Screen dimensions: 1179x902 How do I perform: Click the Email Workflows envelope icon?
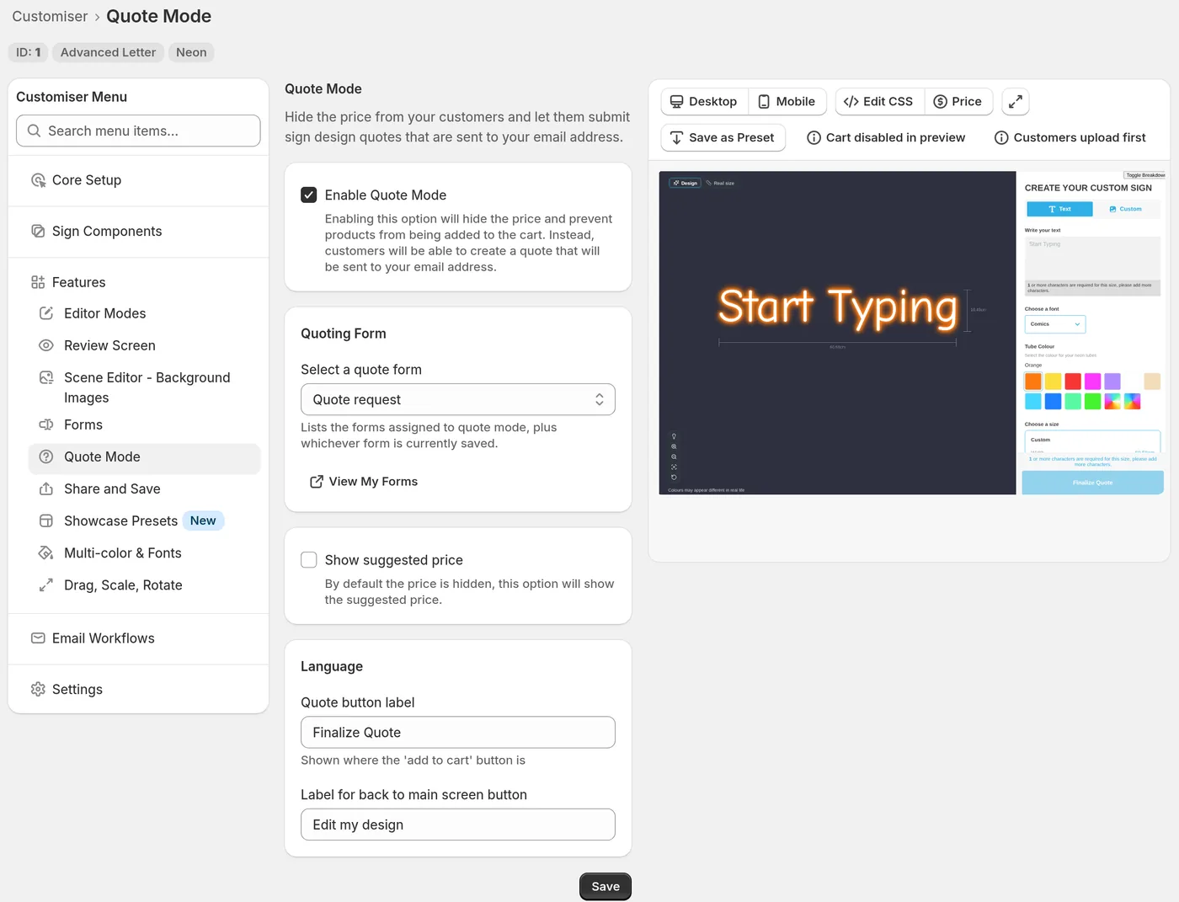coord(38,638)
